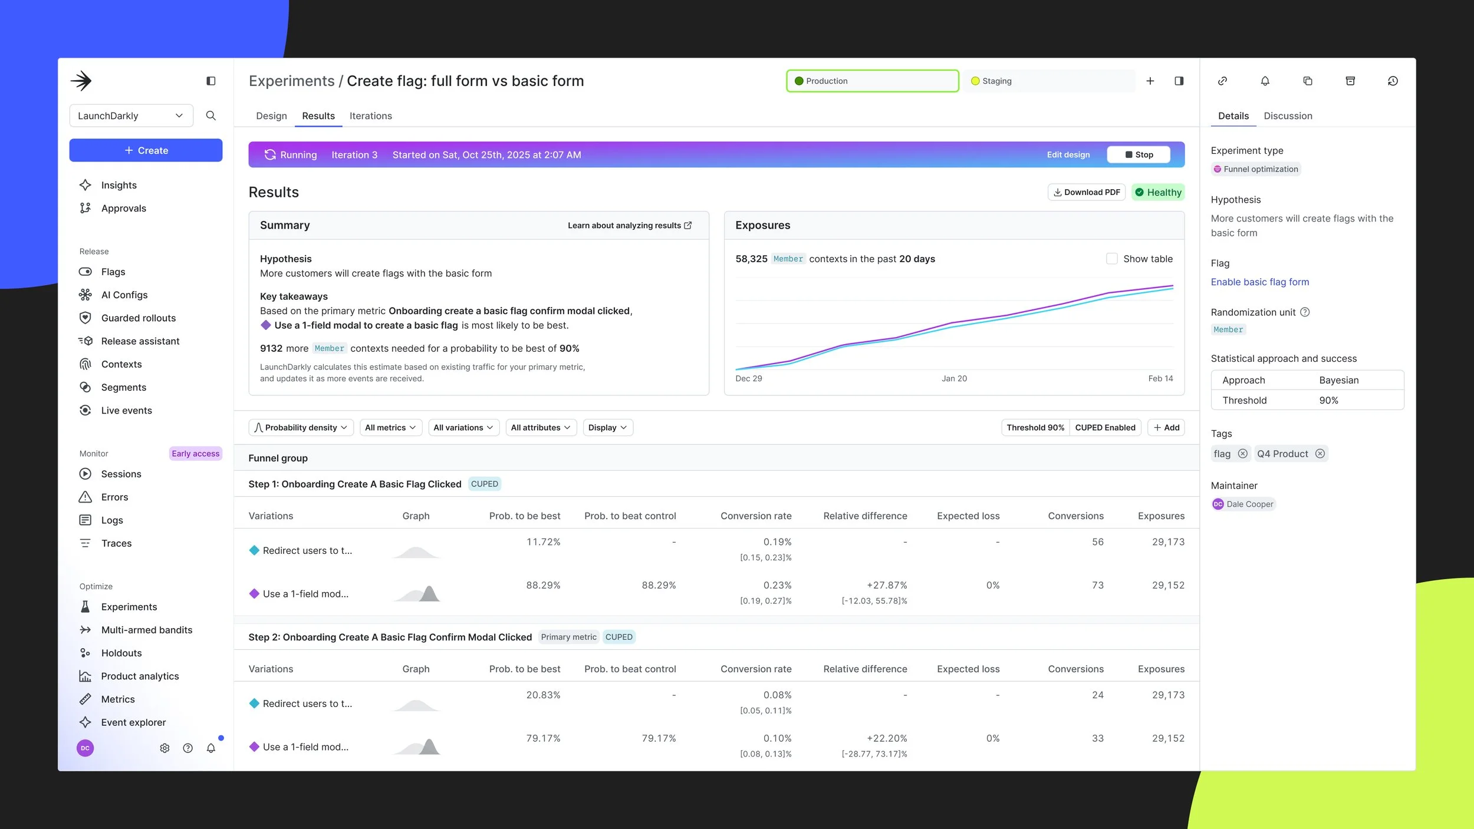Remove the Q4 Product tag

1321,454
